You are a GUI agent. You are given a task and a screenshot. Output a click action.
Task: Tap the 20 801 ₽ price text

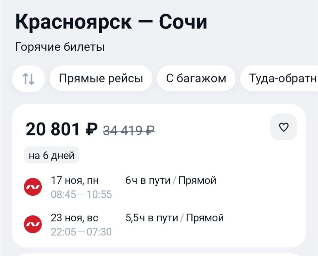coord(62,129)
